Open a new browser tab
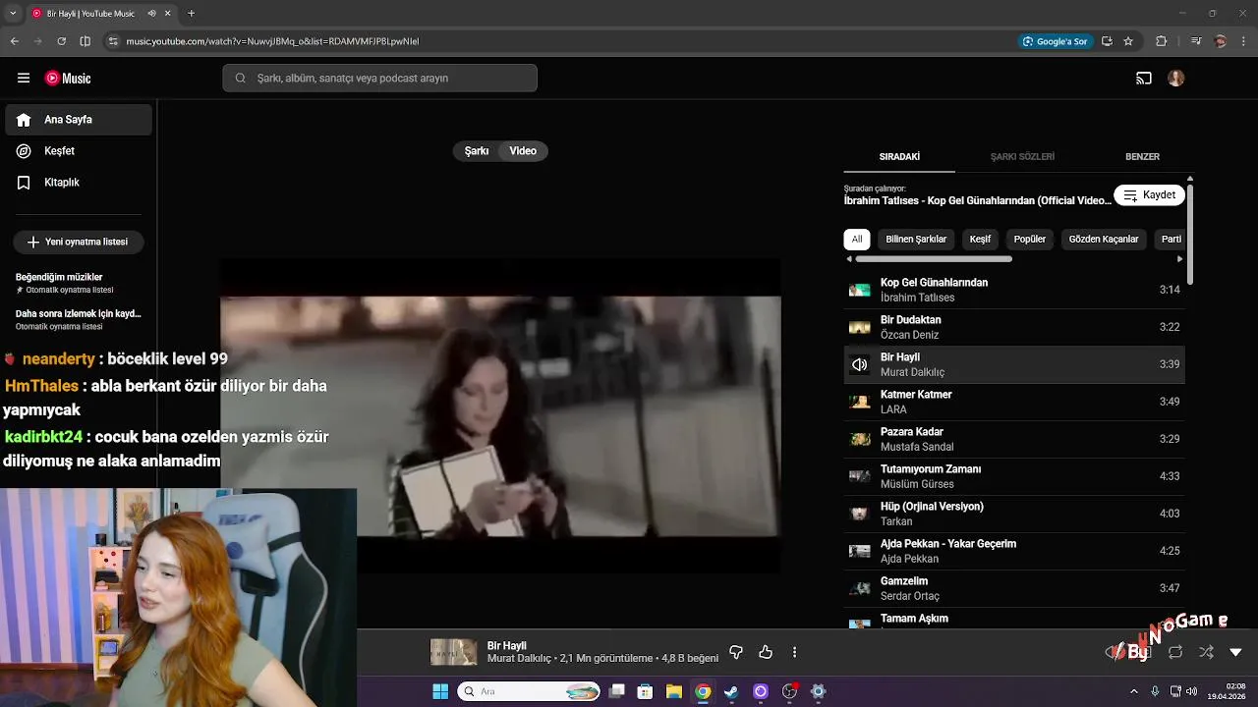 pyautogui.click(x=191, y=14)
